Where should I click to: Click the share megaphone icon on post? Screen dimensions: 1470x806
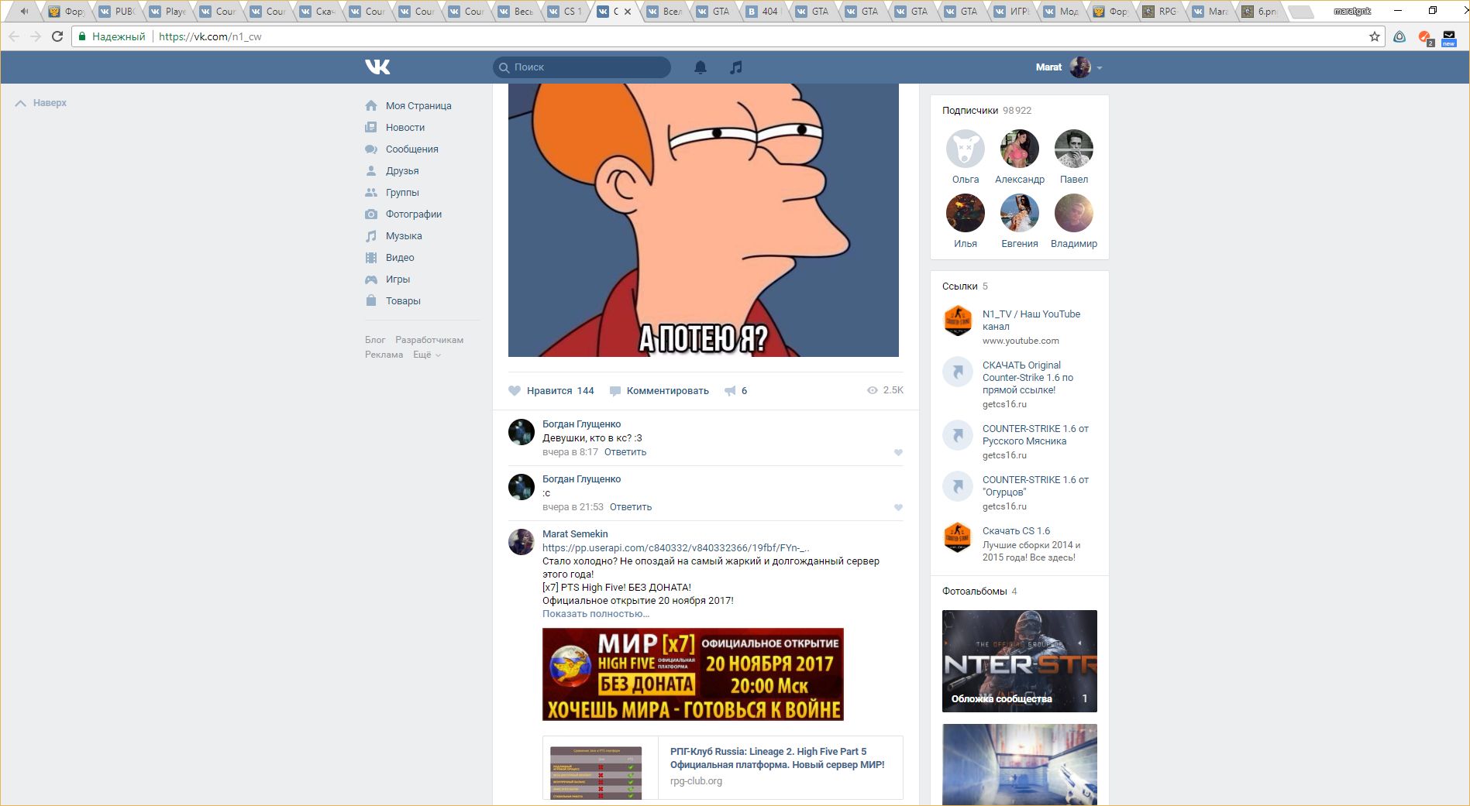tap(730, 391)
